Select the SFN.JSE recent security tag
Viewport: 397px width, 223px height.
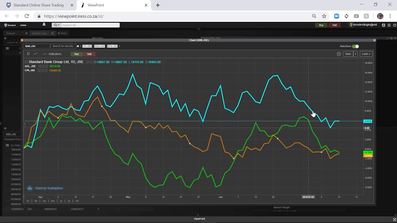[x=112, y=46]
